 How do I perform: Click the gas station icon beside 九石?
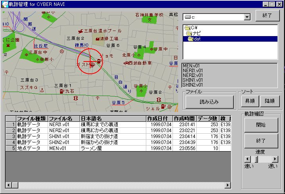[62, 91]
